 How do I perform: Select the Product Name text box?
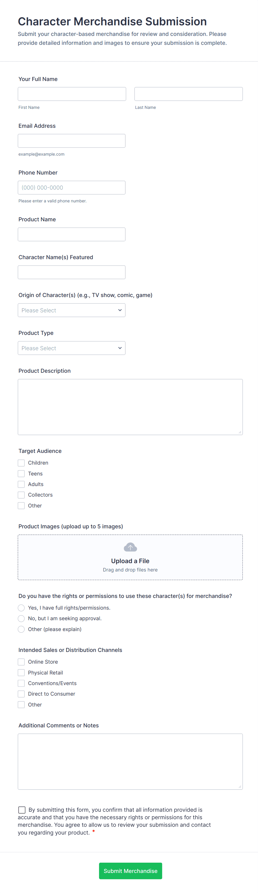(72, 234)
